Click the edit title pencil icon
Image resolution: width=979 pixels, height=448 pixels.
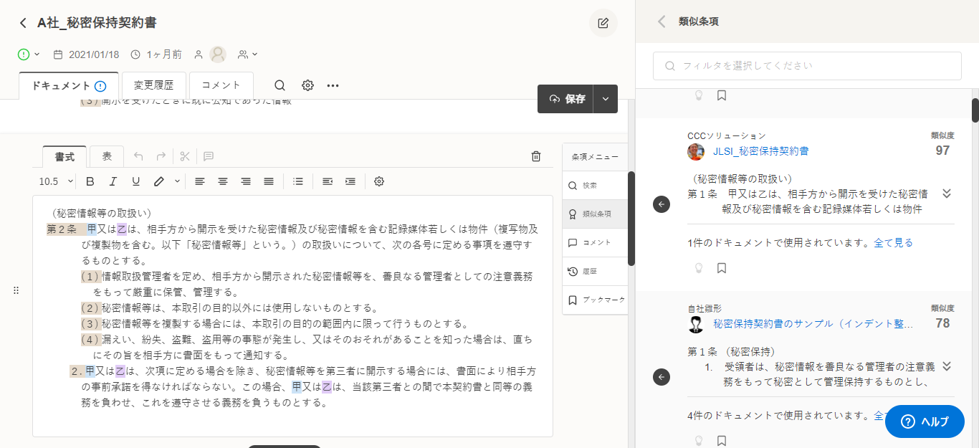pyautogui.click(x=603, y=23)
